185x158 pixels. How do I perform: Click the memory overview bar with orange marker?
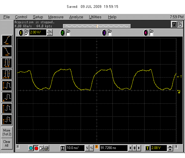(97, 26)
